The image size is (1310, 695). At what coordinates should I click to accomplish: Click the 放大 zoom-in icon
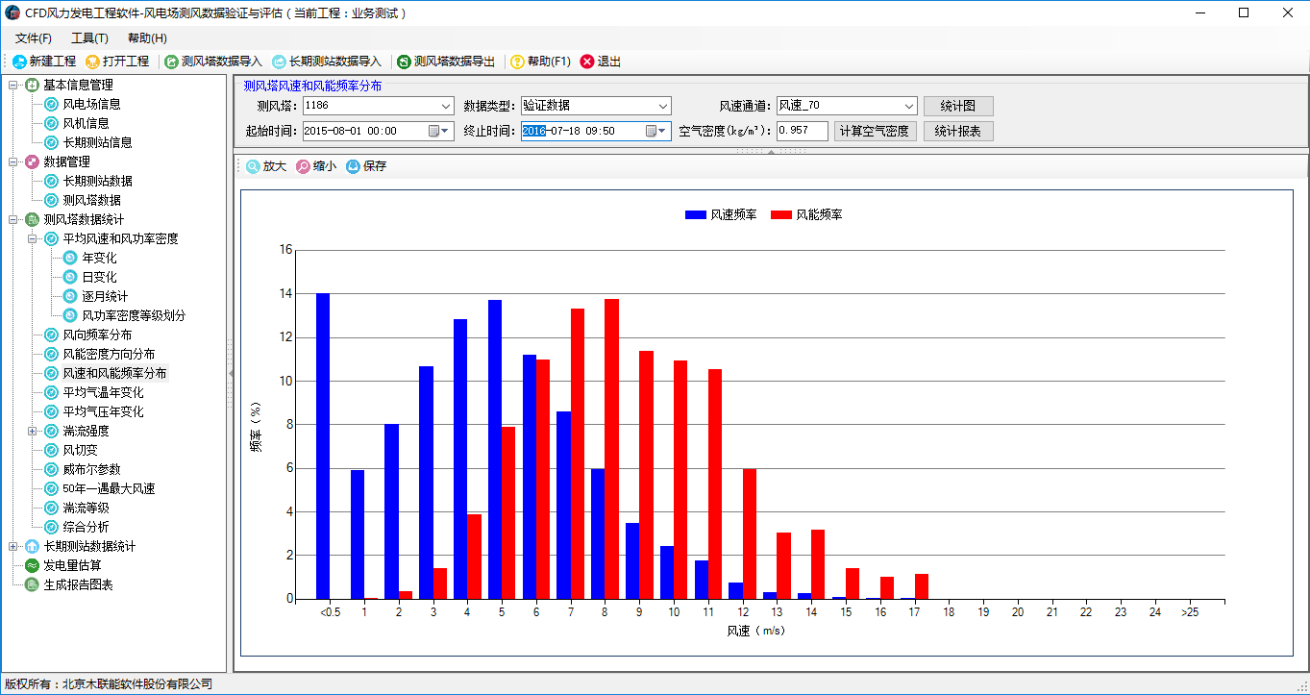click(x=253, y=166)
